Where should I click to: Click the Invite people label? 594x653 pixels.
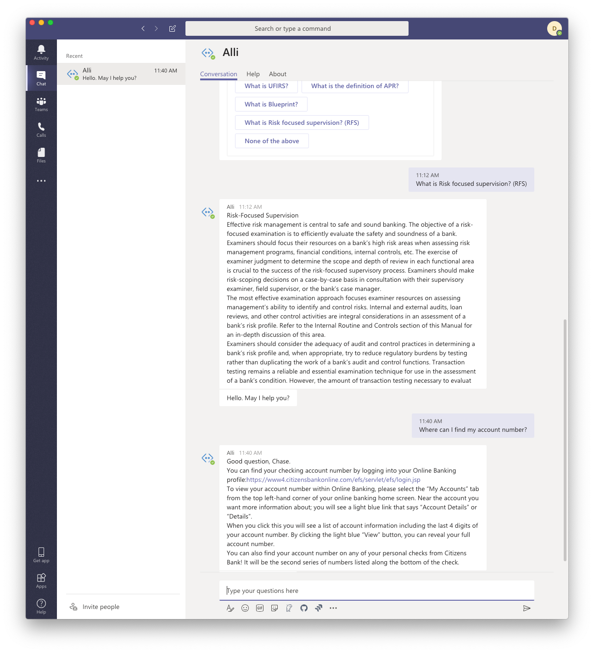[101, 607]
